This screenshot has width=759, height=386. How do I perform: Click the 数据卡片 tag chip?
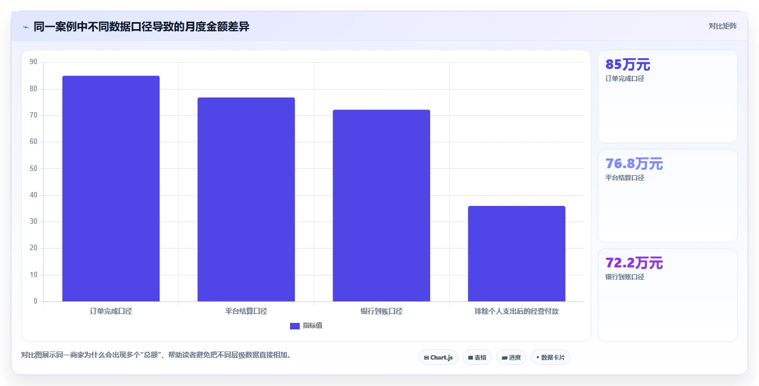coord(550,357)
